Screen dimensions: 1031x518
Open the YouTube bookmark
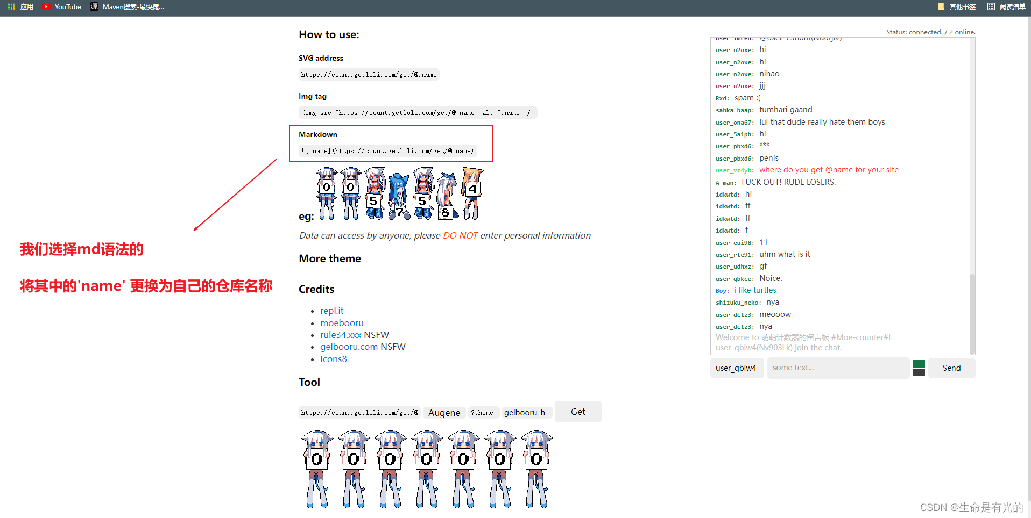[x=62, y=6]
